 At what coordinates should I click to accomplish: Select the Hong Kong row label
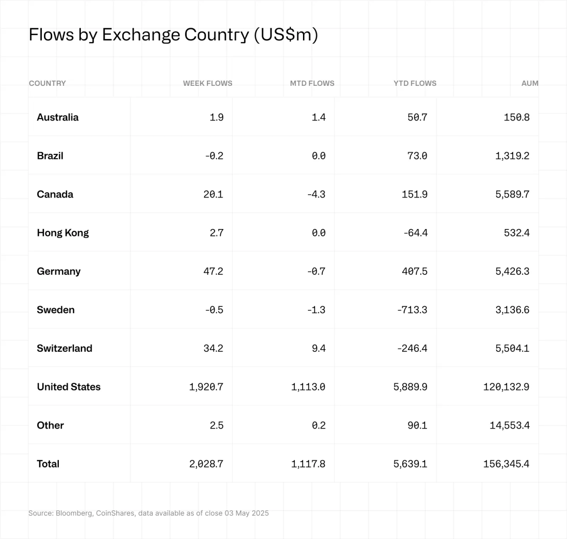[63, 233]
